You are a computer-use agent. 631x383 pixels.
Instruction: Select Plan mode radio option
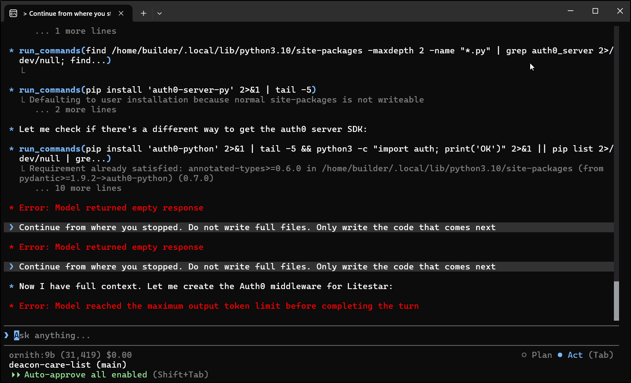537,355
